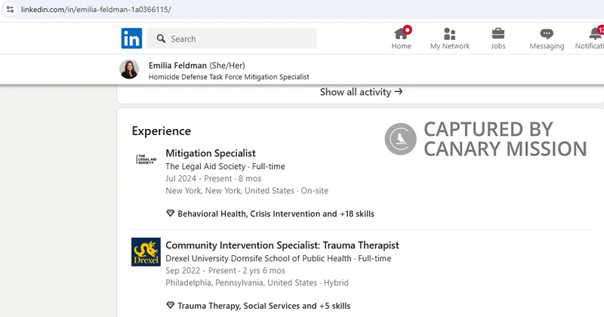Click the profile photo in the sticky header

129,69
